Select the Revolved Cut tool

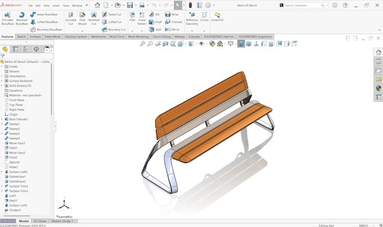94,19
